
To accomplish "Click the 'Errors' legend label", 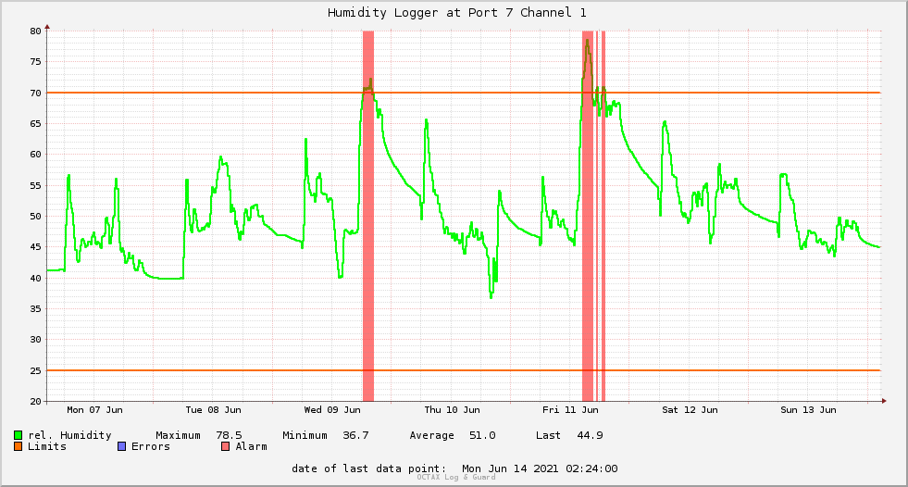I will click(x=151, y=446).
